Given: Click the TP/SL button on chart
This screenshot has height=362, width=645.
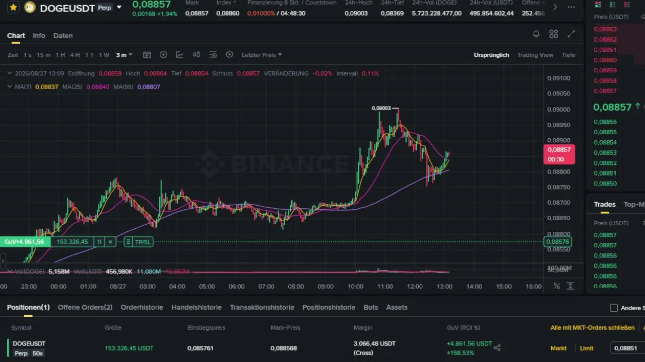Looking at the screenshot, I should click(143, 242).
